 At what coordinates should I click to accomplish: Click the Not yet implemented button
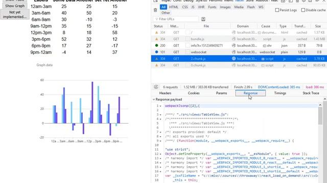(x=15, y=15)
